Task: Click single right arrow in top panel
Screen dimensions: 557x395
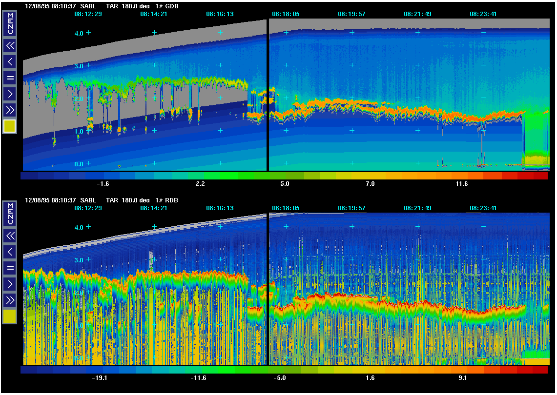Action: tap(10, 93)
